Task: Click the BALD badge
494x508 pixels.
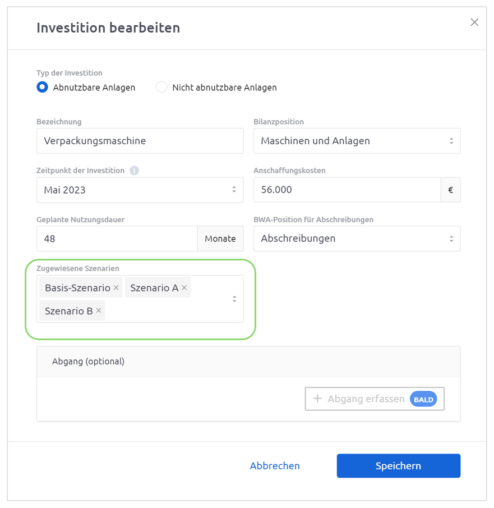Action: point(423,399)
